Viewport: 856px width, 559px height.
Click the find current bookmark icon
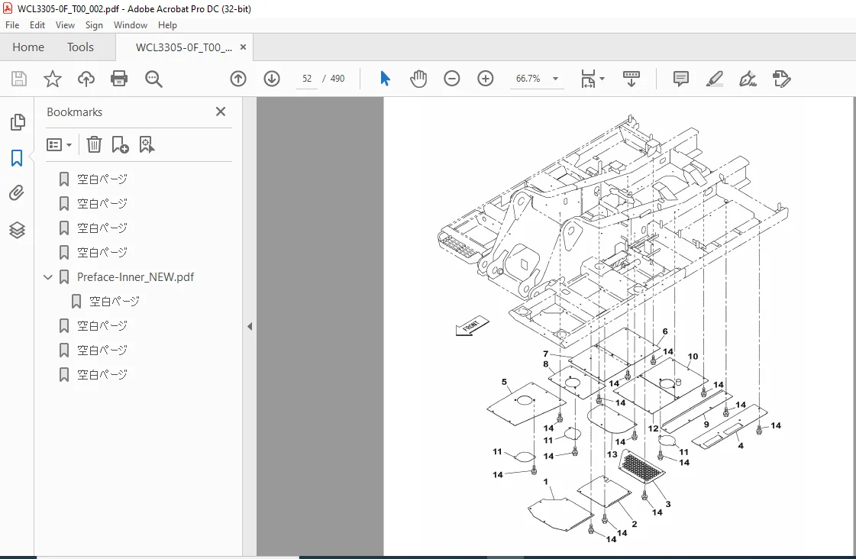(x=147, y=144)
